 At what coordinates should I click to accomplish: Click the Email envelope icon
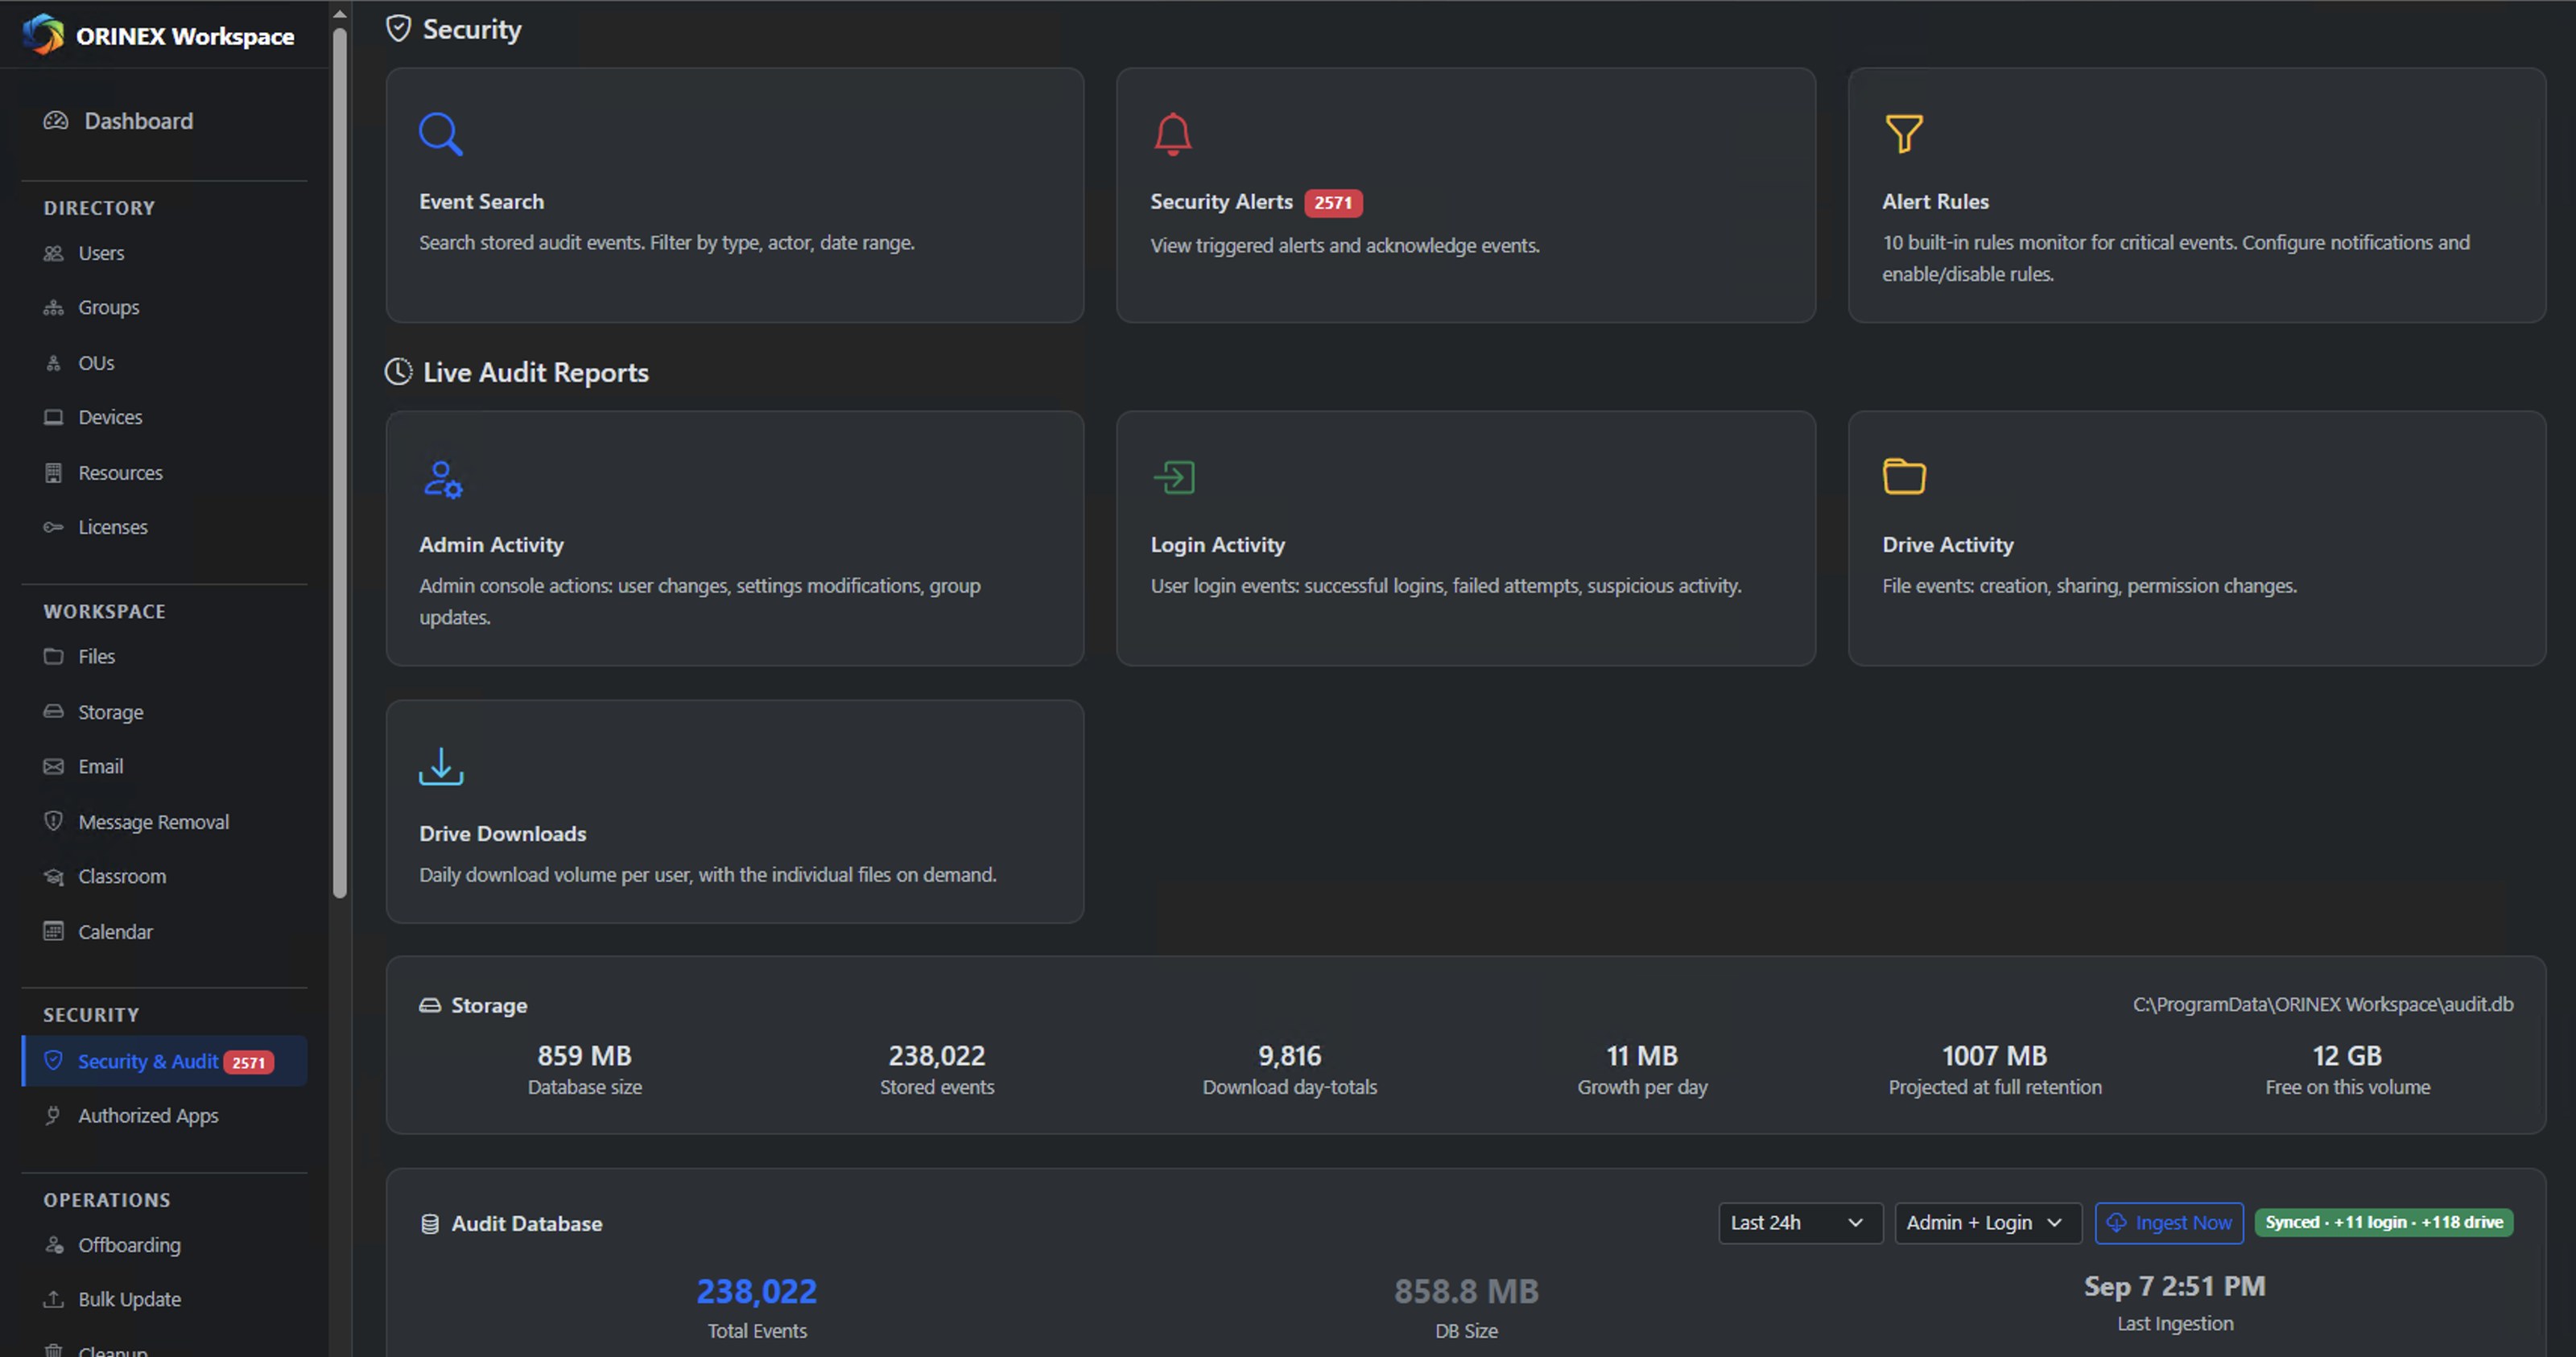point(54,766)
